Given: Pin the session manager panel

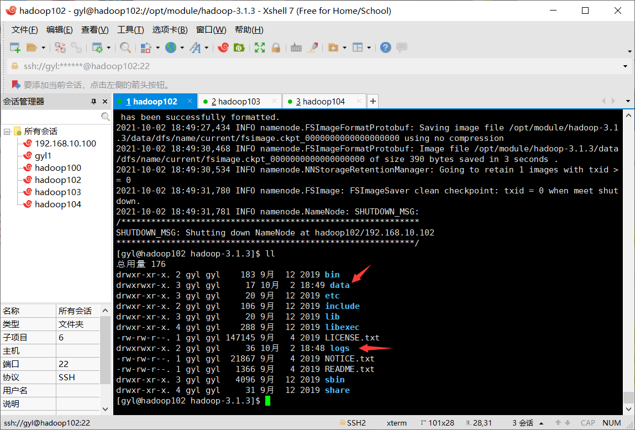Looking at the screenshot, I should (93, 101).
